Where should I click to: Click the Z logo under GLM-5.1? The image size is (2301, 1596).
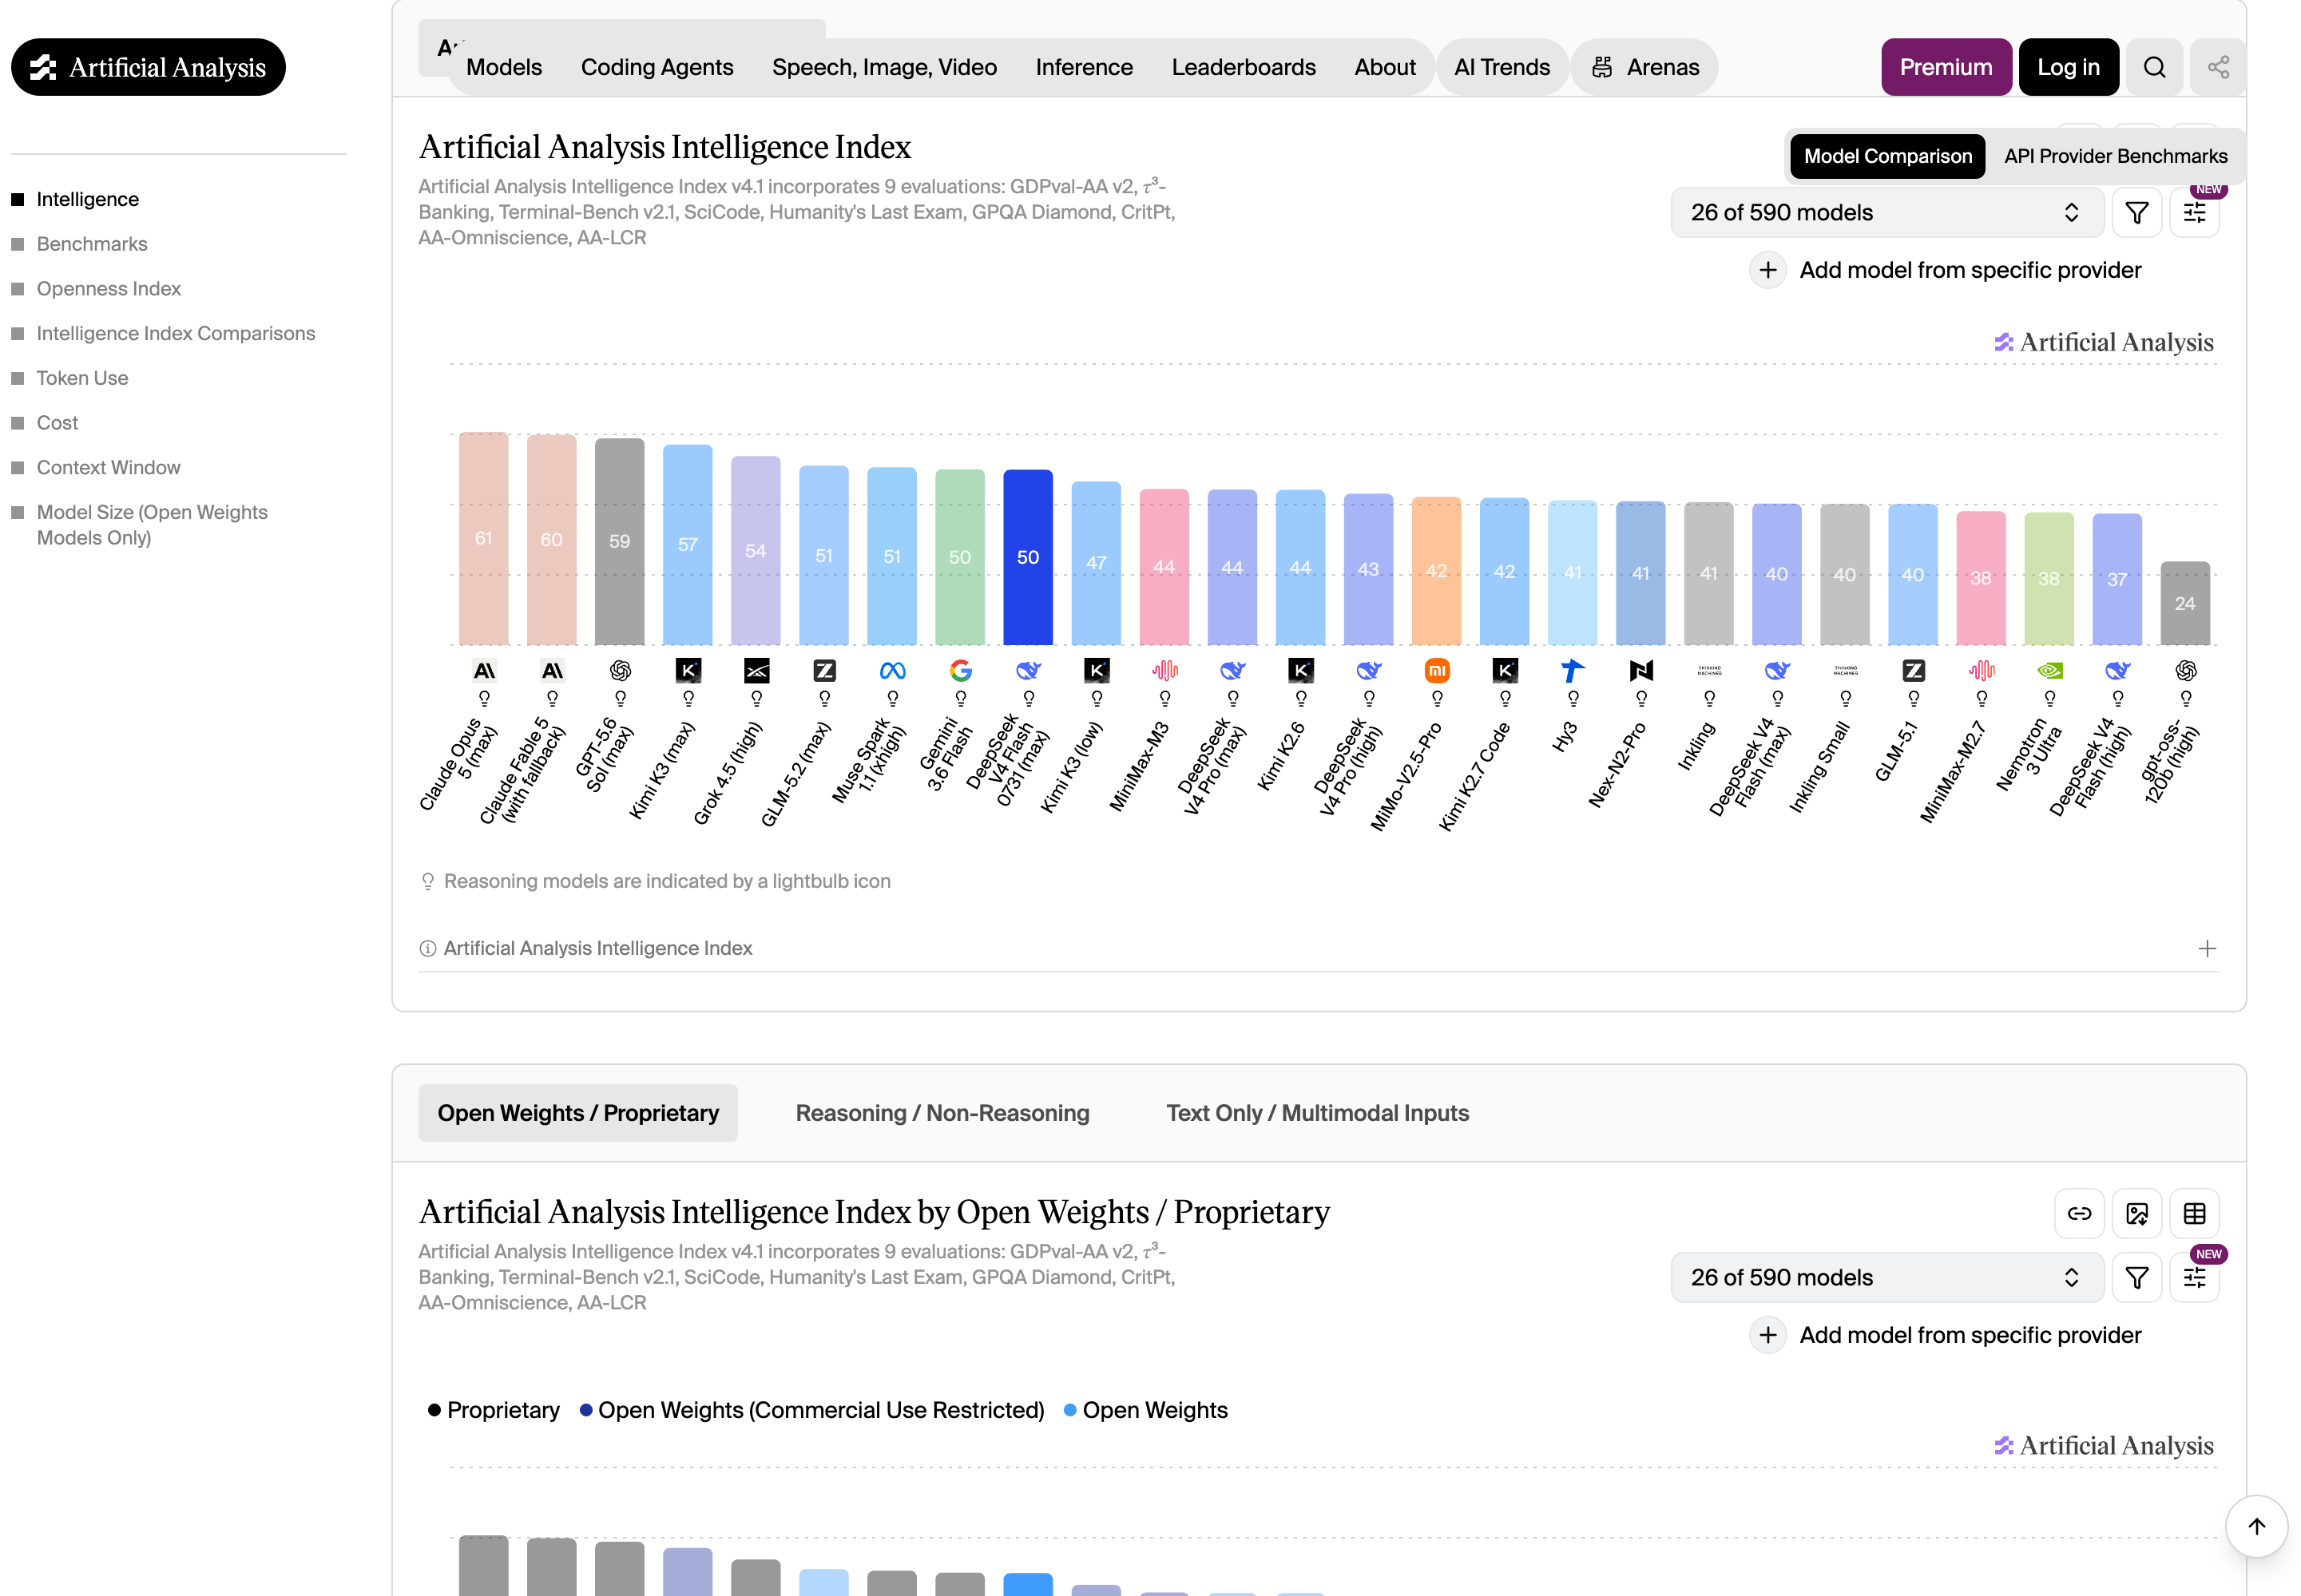tap(1913, 671)
